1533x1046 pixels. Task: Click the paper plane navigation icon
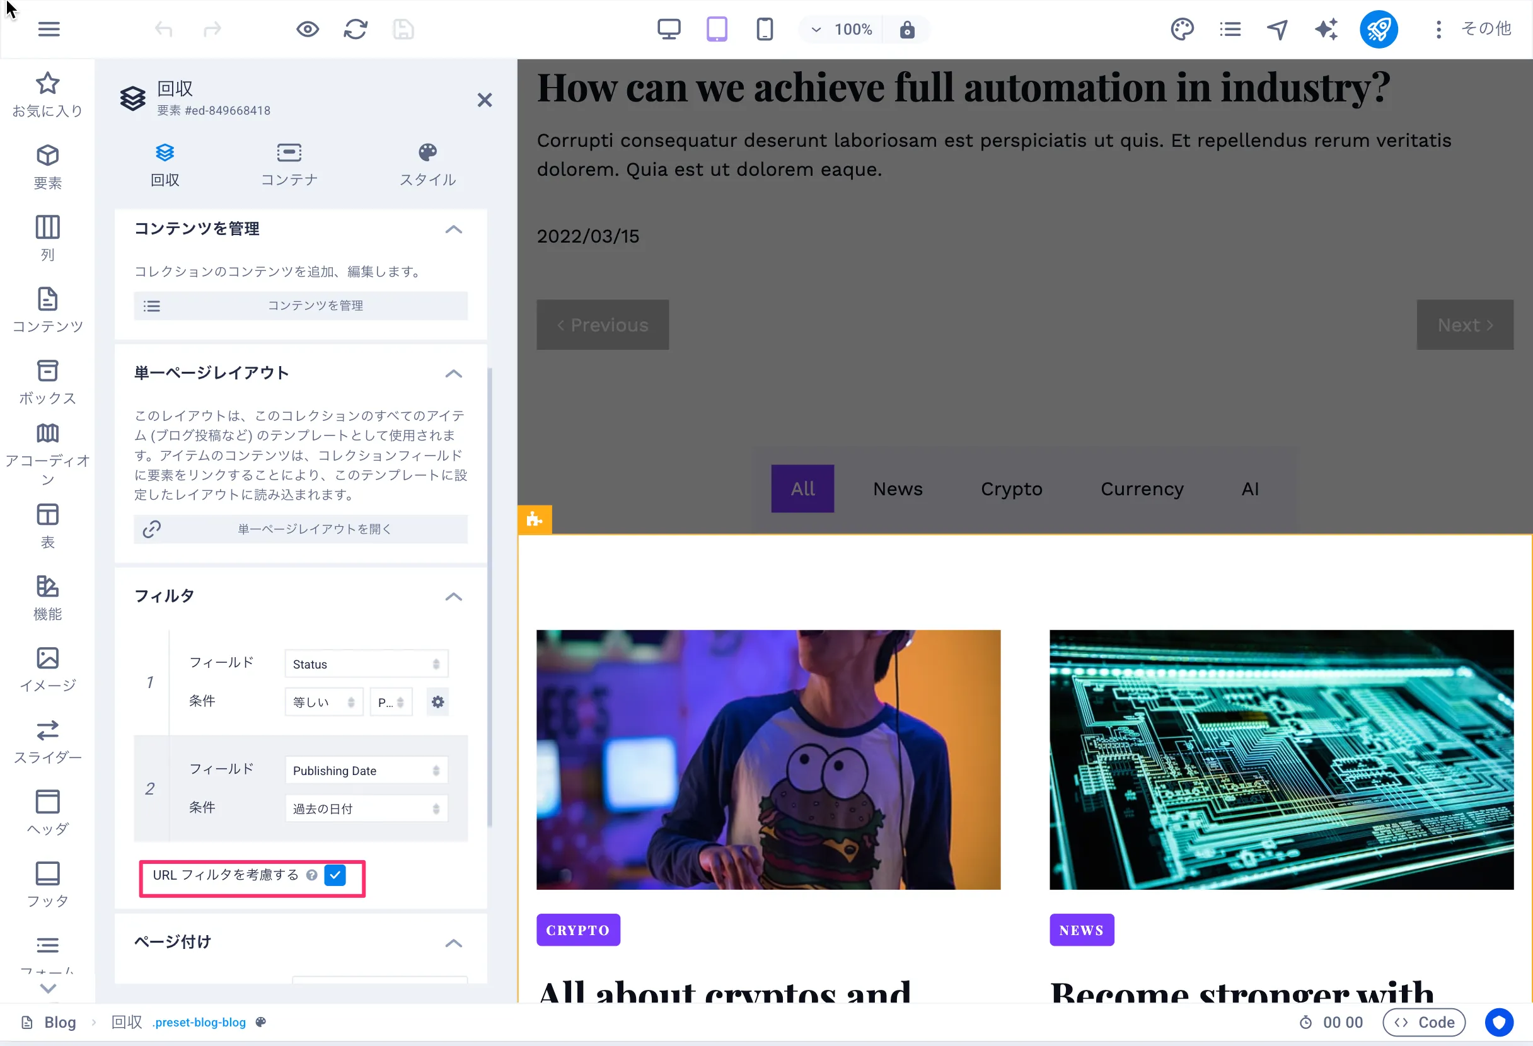1278,29
